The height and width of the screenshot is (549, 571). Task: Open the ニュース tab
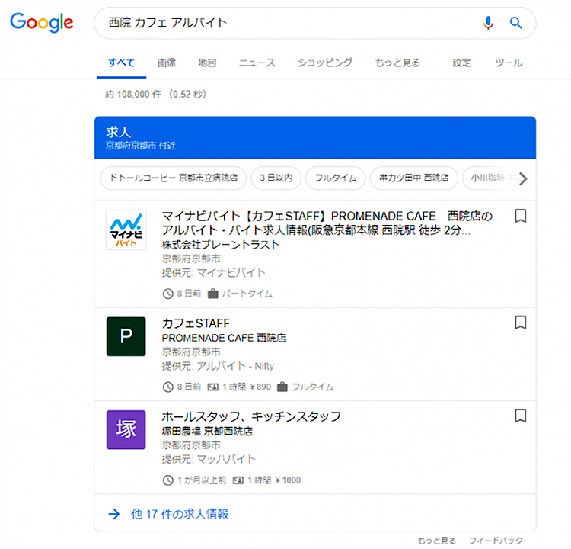[x=257, y=63]
